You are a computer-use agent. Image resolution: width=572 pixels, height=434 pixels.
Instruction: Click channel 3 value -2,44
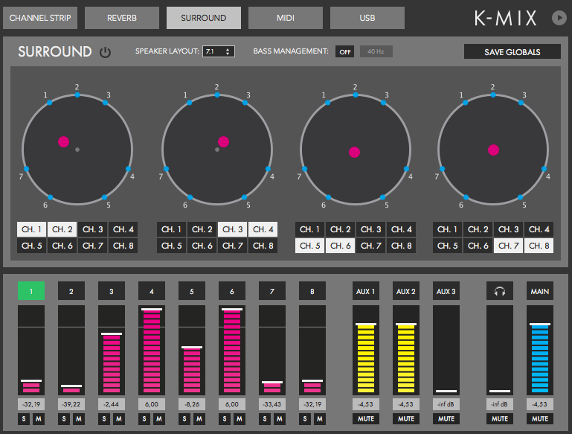tap(112, 404)
